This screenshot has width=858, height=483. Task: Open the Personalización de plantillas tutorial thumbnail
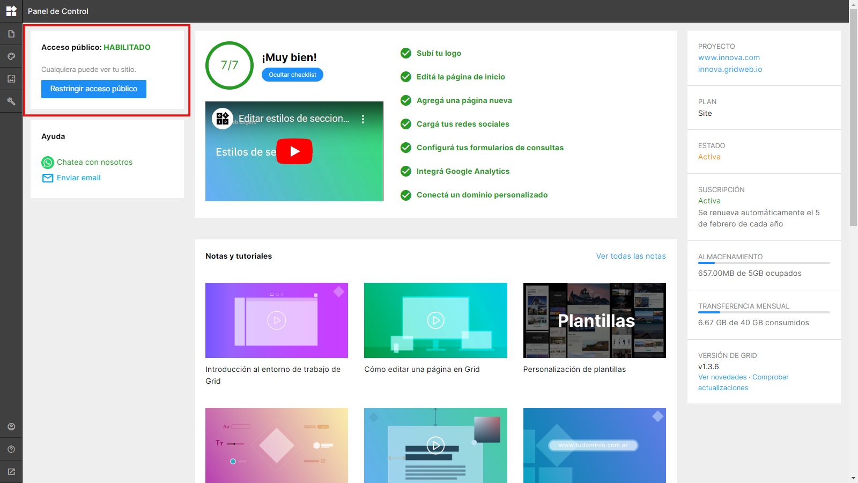(595, 320)
